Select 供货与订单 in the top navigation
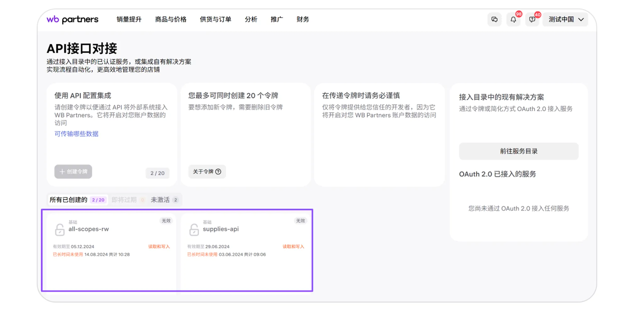 coord(215,19)
